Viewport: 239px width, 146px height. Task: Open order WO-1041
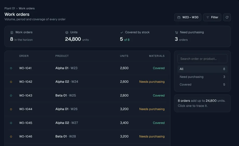(x=25, y=68)
